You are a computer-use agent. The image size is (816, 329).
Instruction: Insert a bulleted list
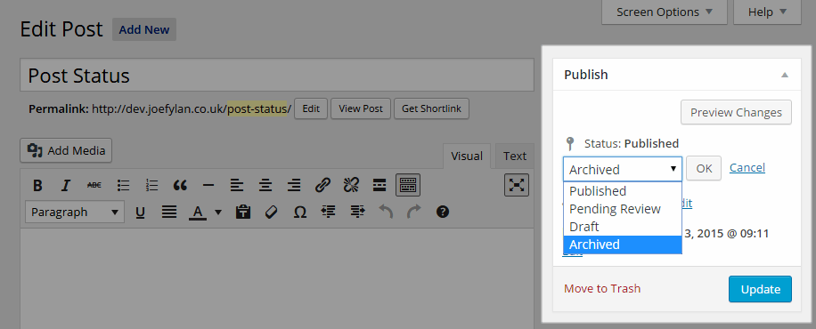123,185
